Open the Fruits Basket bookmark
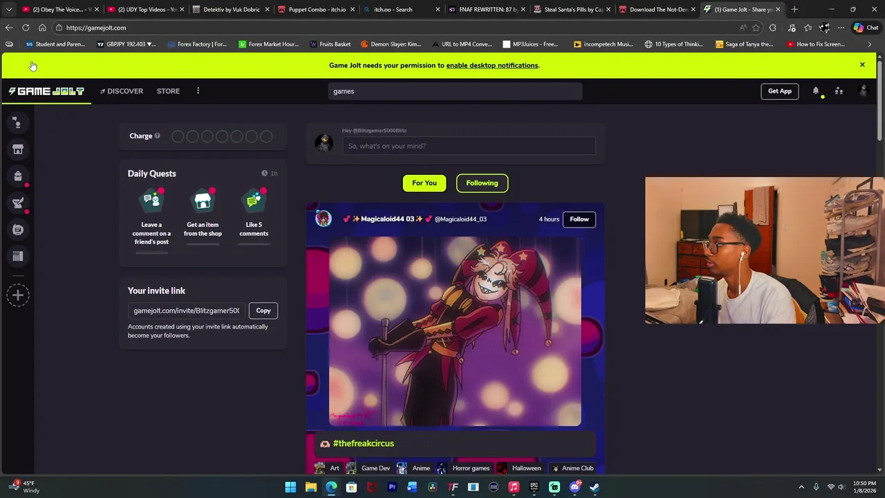 (330, 44)
